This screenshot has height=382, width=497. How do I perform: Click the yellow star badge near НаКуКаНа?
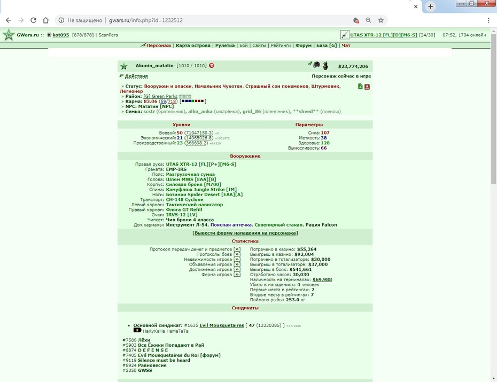[137, 330]
